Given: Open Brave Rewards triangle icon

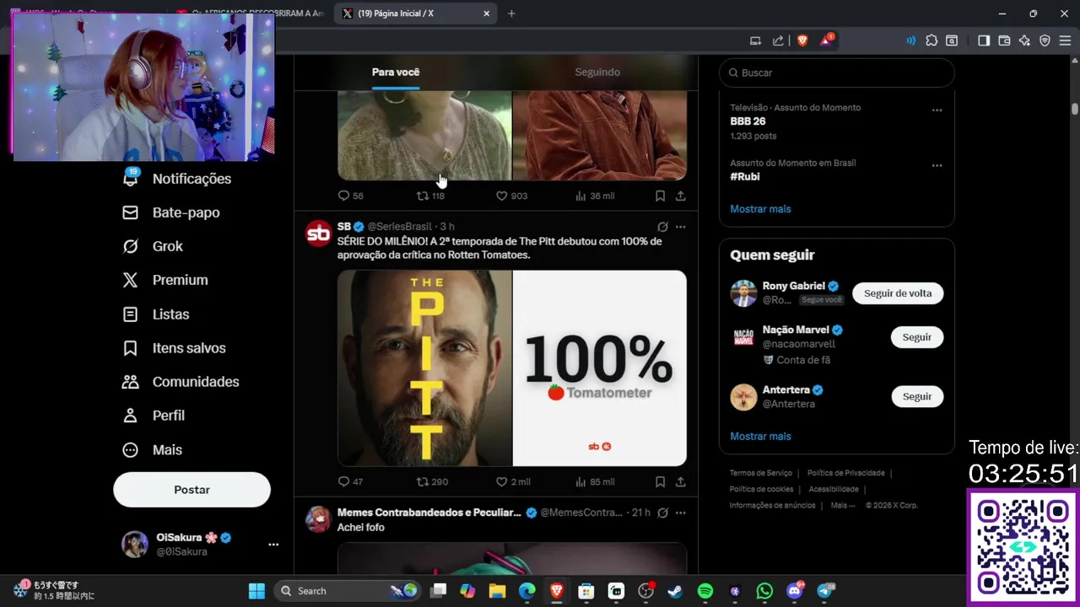Looking at the screenshot, I should tap(826, 40).
